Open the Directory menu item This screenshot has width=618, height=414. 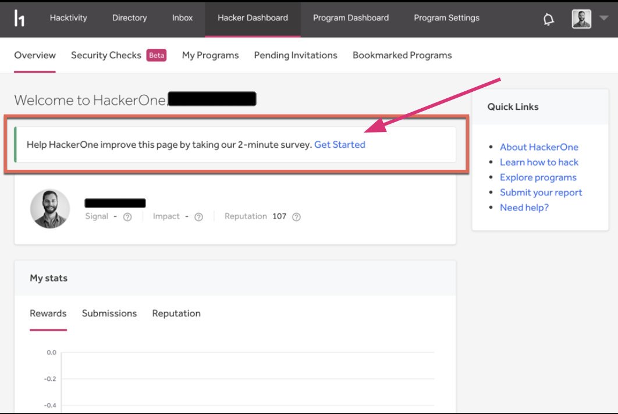tap(129, 17)
